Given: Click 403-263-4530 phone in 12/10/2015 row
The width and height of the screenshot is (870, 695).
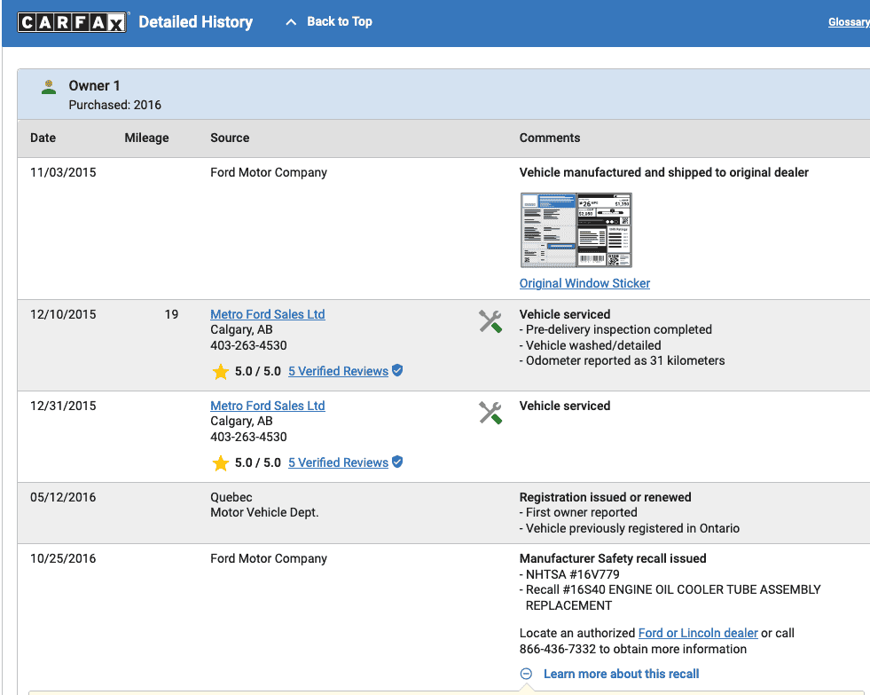Looking at the screenshot, I should point(248,345).
